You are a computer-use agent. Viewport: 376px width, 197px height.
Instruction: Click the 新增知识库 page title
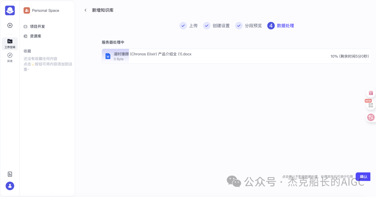[103, 10]
